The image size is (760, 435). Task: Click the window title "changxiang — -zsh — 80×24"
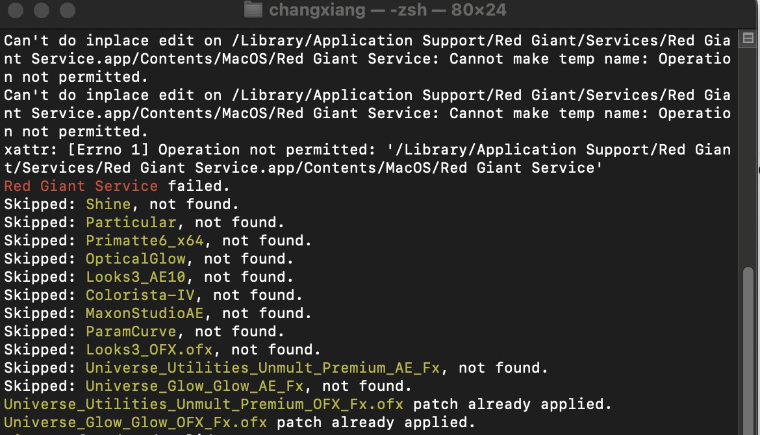pos(387,10)
